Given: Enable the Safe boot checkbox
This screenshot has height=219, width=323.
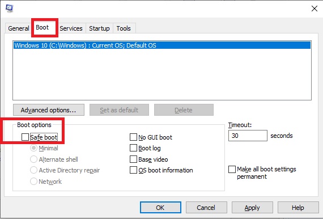Looking at the screenshot, I should (25, 137).
